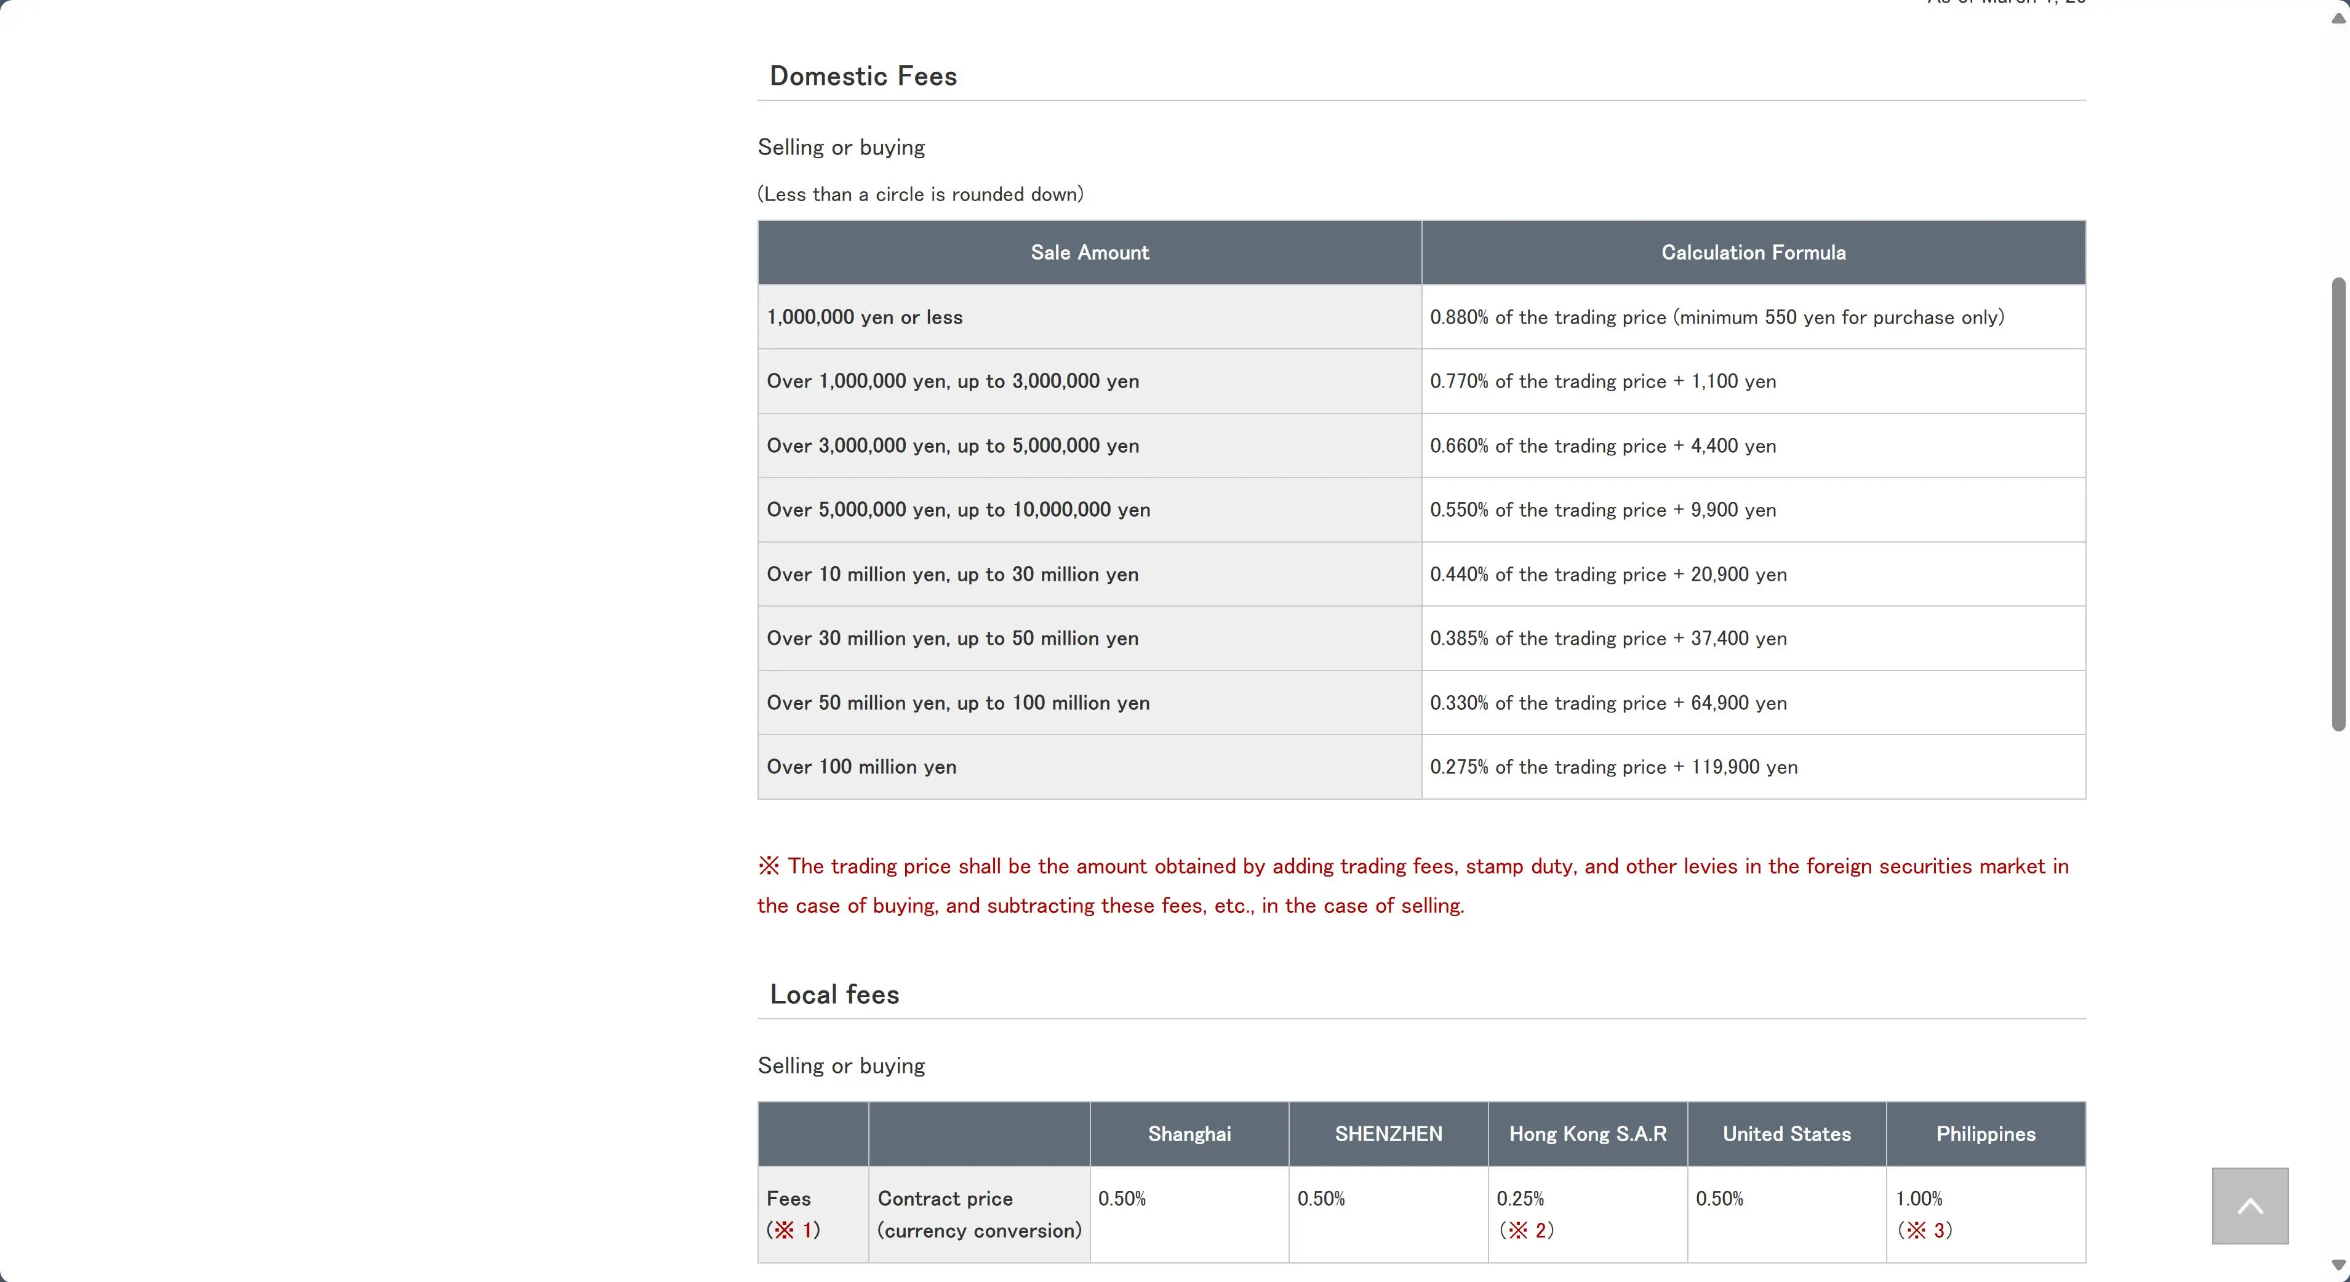Image resolution: width=2350 pixels, height=1282 pixels.
Task: Click the scrollbar down arrow
Action: click(2338, 1265)
